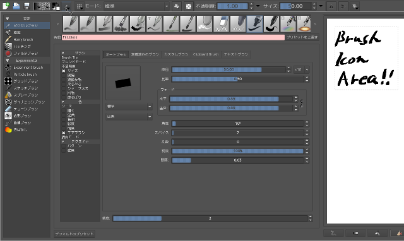The width and height of the screenshot is (404, 241).
Task: Toggle the checkbox just above エアブラシ
Action: tap(64, 128)
